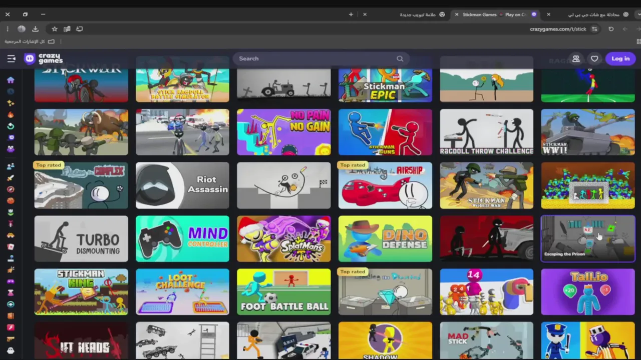Select the compass adventure category icon

11,189
